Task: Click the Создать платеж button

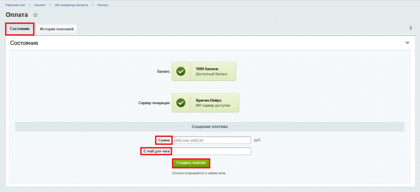Action: tap(191, 163)
